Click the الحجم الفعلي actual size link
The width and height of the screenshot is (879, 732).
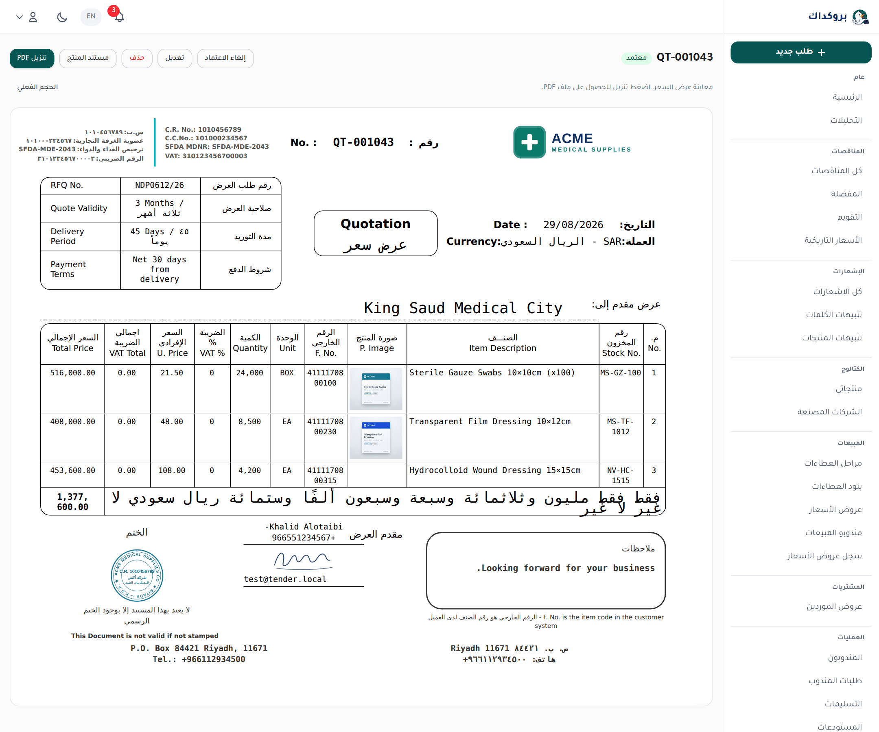[x=37, y=87]
